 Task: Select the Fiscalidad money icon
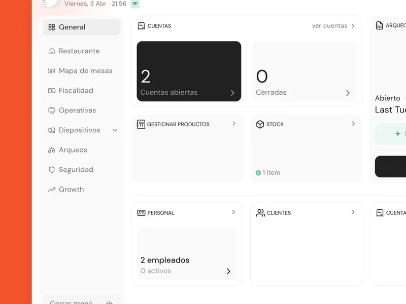[52, 91]
